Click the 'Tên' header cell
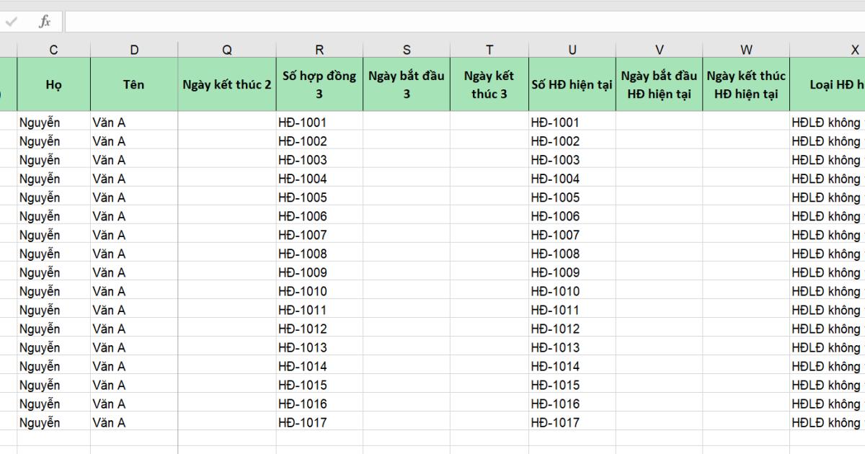The width and height of the screenshot is (865, 454). [x=134, y=84]
